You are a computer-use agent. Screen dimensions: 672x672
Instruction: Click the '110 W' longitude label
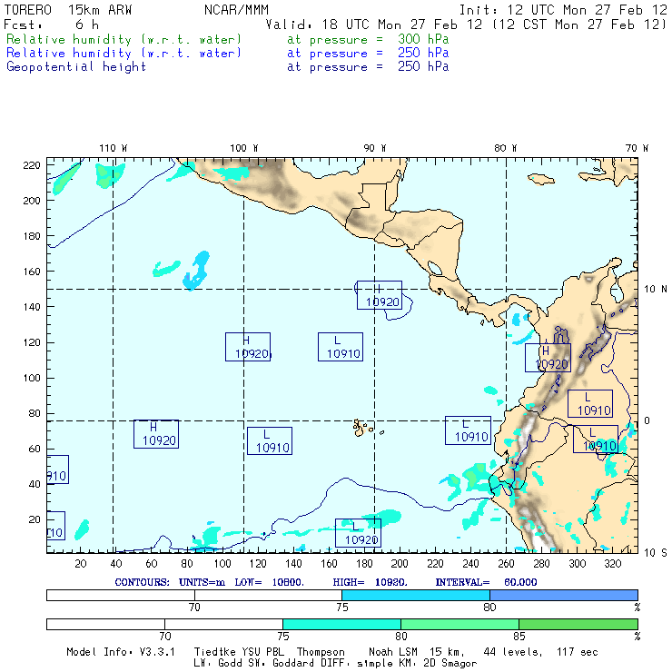click(114, 148)
